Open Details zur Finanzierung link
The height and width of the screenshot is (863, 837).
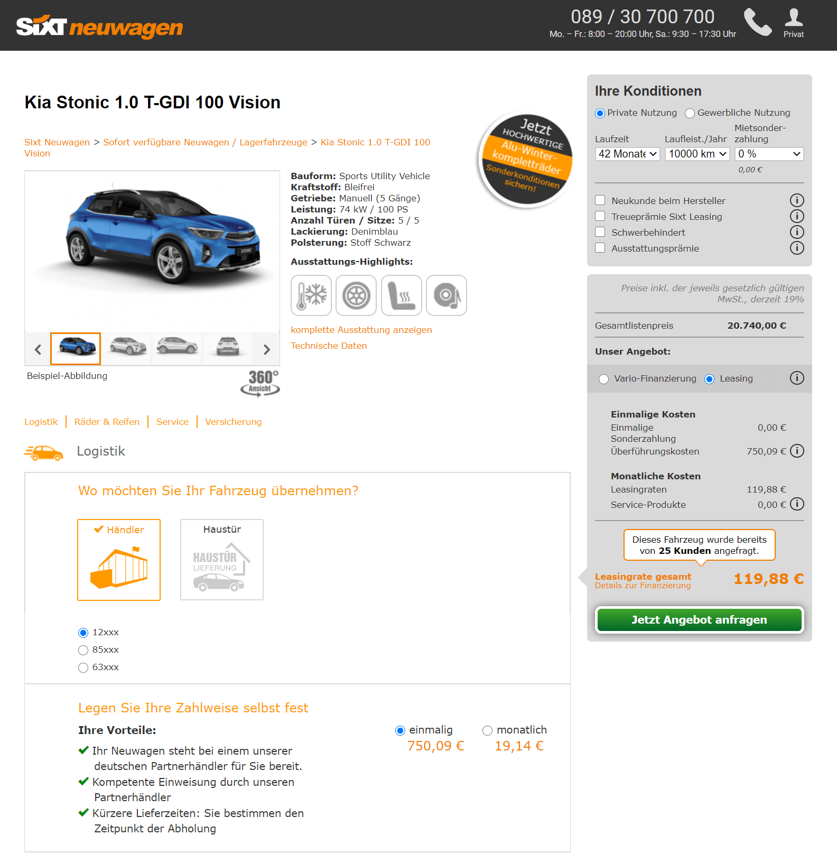[x=643, y=586]
